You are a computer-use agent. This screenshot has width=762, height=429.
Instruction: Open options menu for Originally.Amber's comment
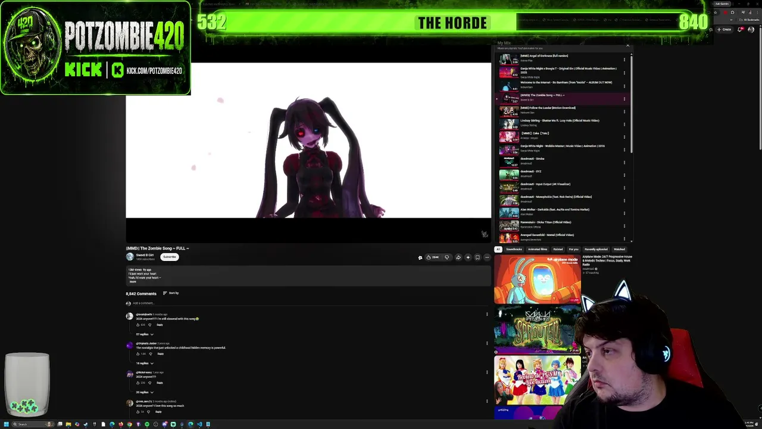(x=487, y=343)
